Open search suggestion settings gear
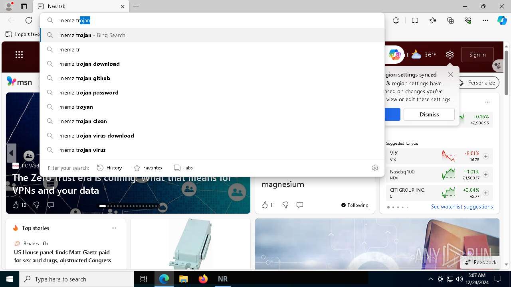This screenshot has height=287, width=511. coord(375,168)
